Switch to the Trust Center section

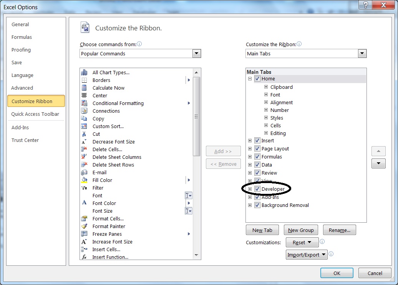click(25, 140)
